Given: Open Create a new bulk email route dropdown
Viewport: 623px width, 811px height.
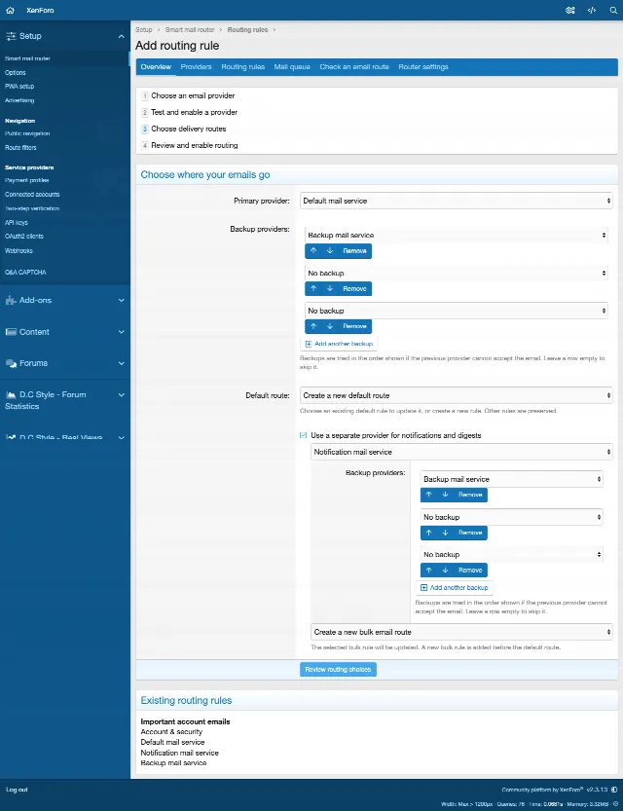Looking at the screenshot, I should [x=461, y=632].
